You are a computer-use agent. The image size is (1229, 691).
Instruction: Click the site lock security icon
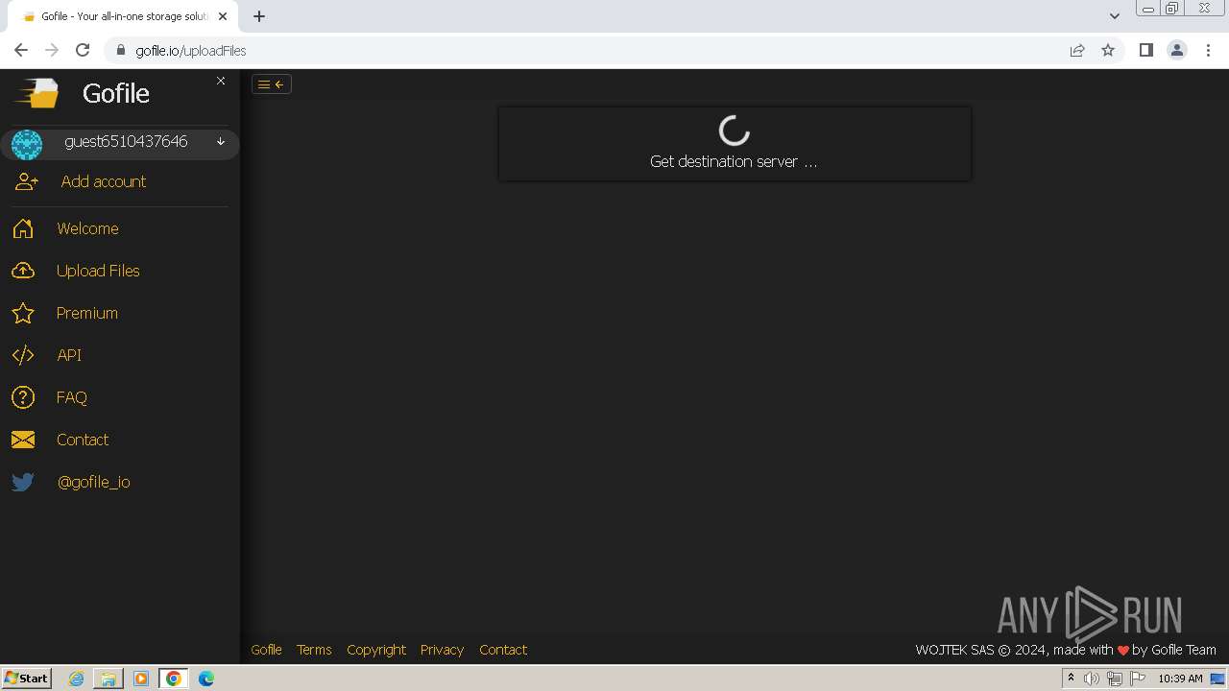click(121, 51)
